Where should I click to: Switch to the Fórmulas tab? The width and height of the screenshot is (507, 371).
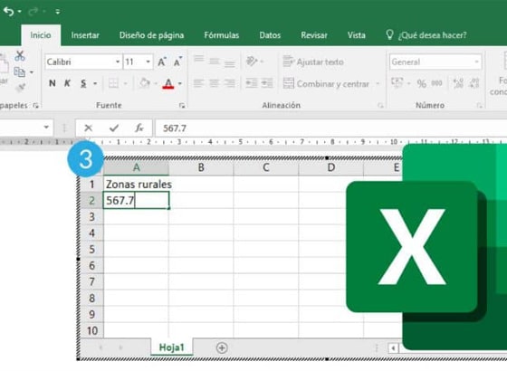point(222,35)
